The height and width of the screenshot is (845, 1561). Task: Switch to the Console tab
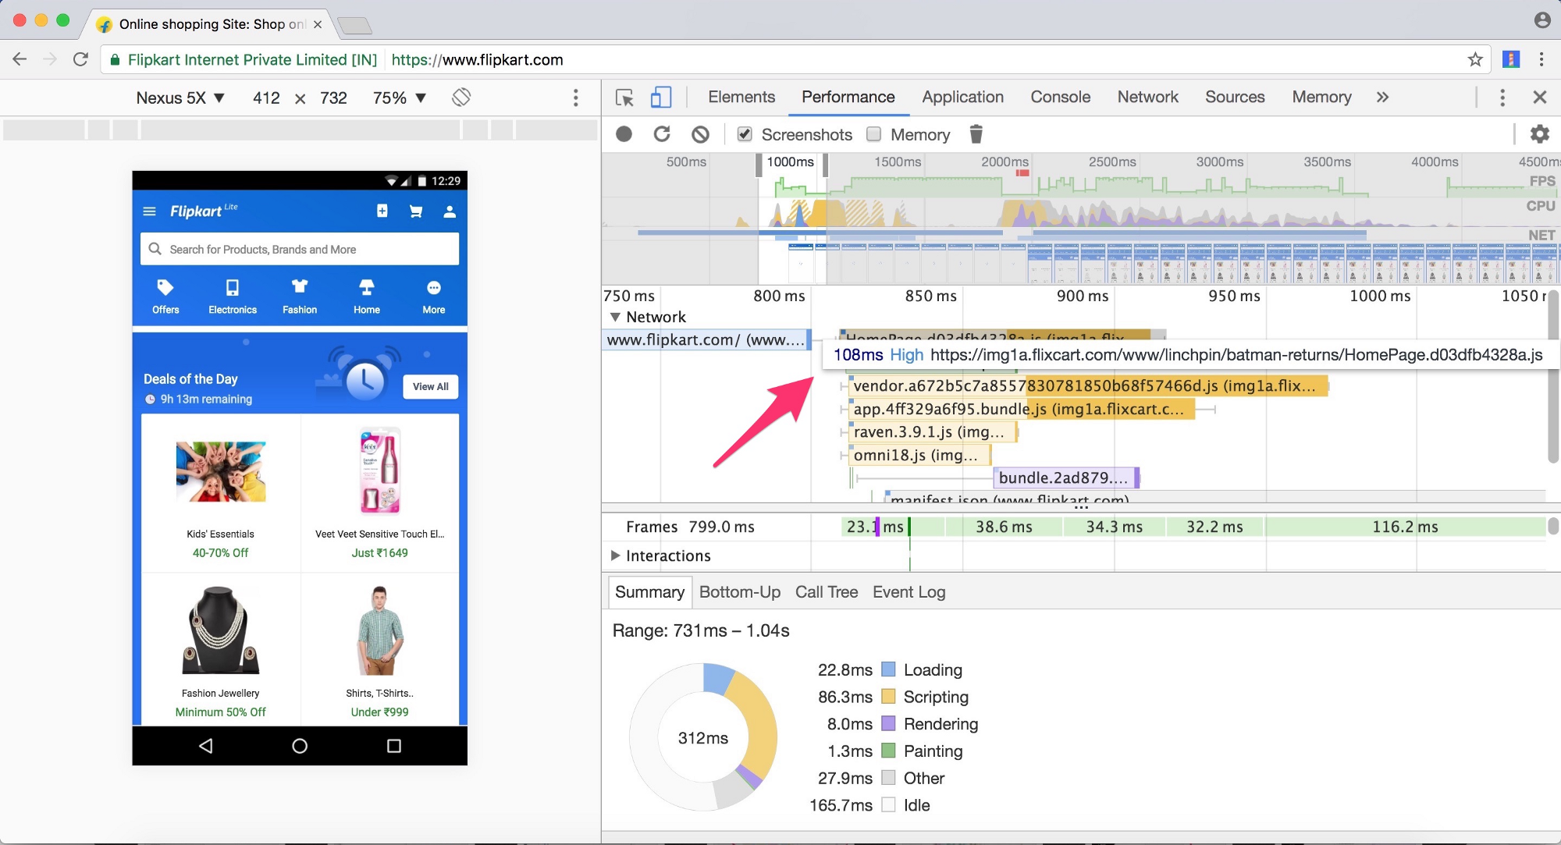point(1060,98)
